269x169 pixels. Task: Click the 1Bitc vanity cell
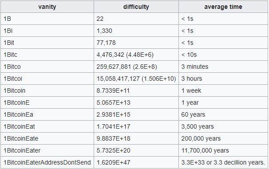click(x=47, y=55)
